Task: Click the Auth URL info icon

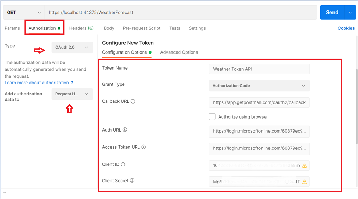Action: pos(125,130)
